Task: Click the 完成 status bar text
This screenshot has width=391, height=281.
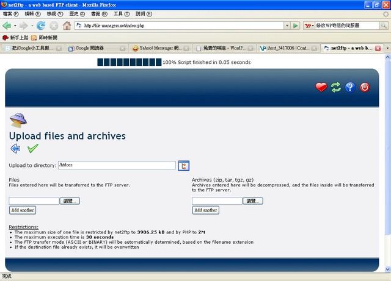Action: [x=7, y=276]
